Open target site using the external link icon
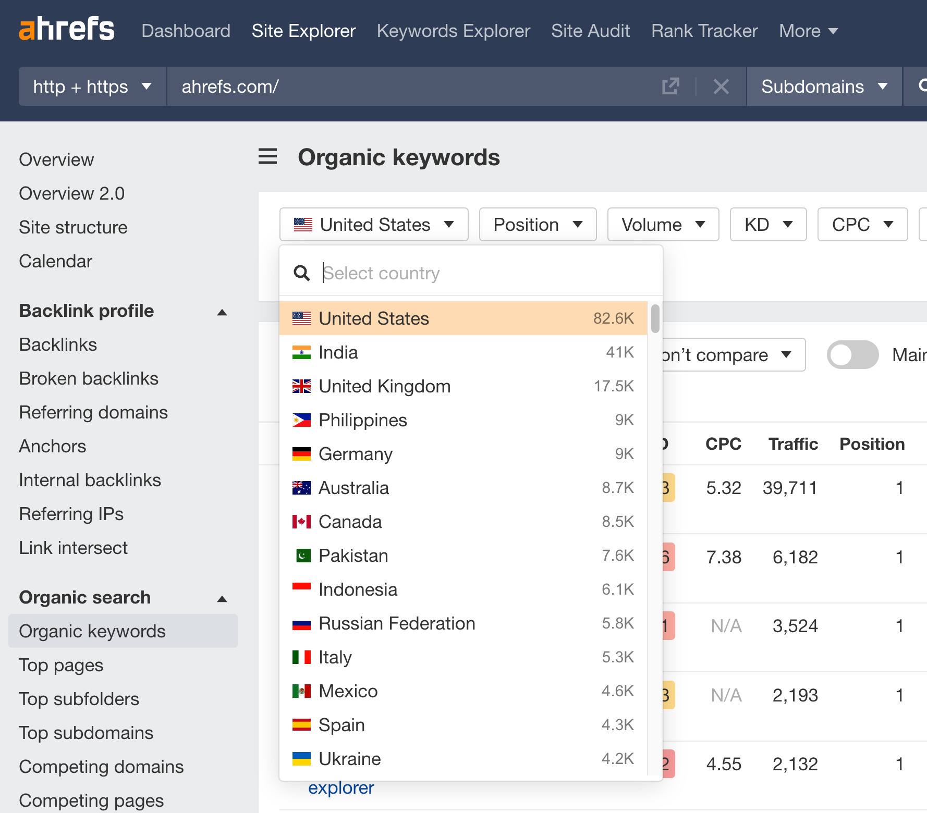Image resolution: width=927 pixels, height=813 pixels. pos(671,87)
